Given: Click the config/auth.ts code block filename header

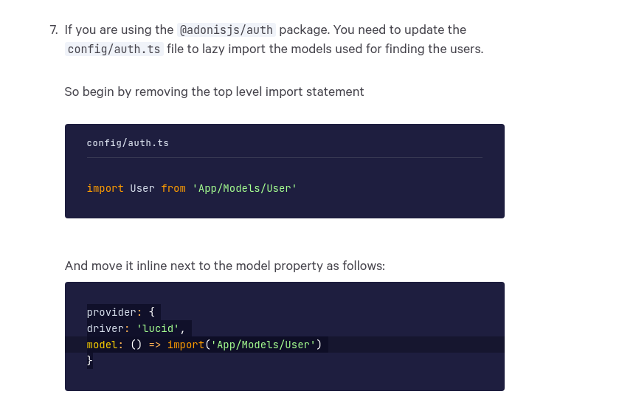Looking at the screenshot, I should (x=128, y=143).
